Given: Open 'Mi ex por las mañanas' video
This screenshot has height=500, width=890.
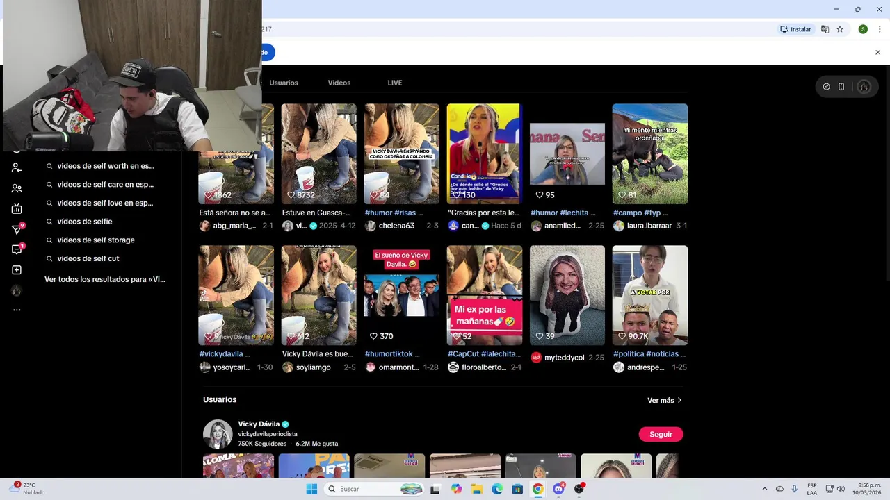Looking at the screenshot, I should [x=485, y=295].
